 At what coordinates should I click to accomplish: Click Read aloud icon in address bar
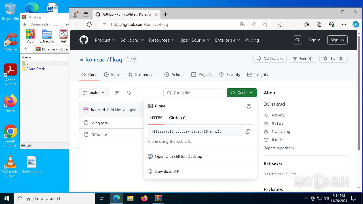point(254,24)
